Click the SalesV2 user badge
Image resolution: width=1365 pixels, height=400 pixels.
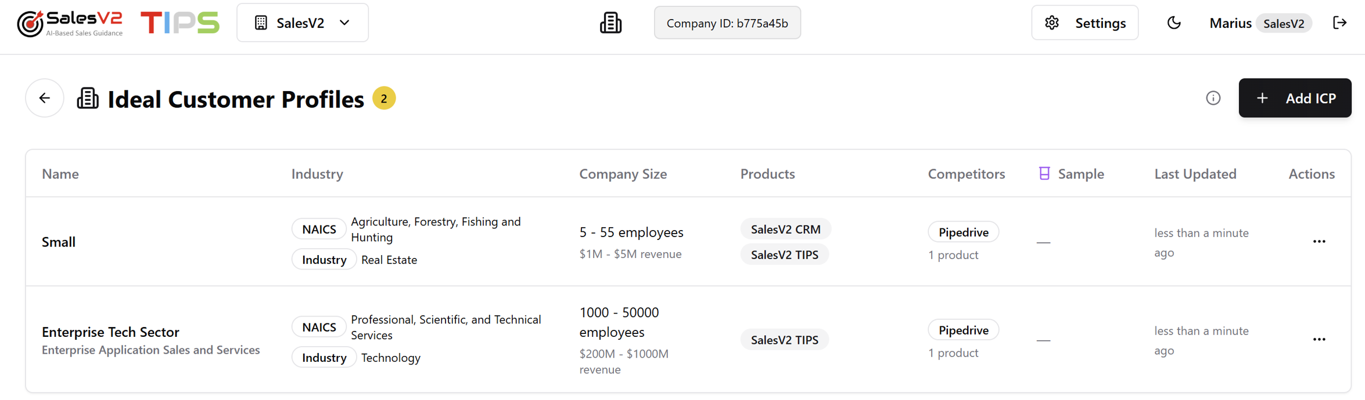pos(1284,23)
